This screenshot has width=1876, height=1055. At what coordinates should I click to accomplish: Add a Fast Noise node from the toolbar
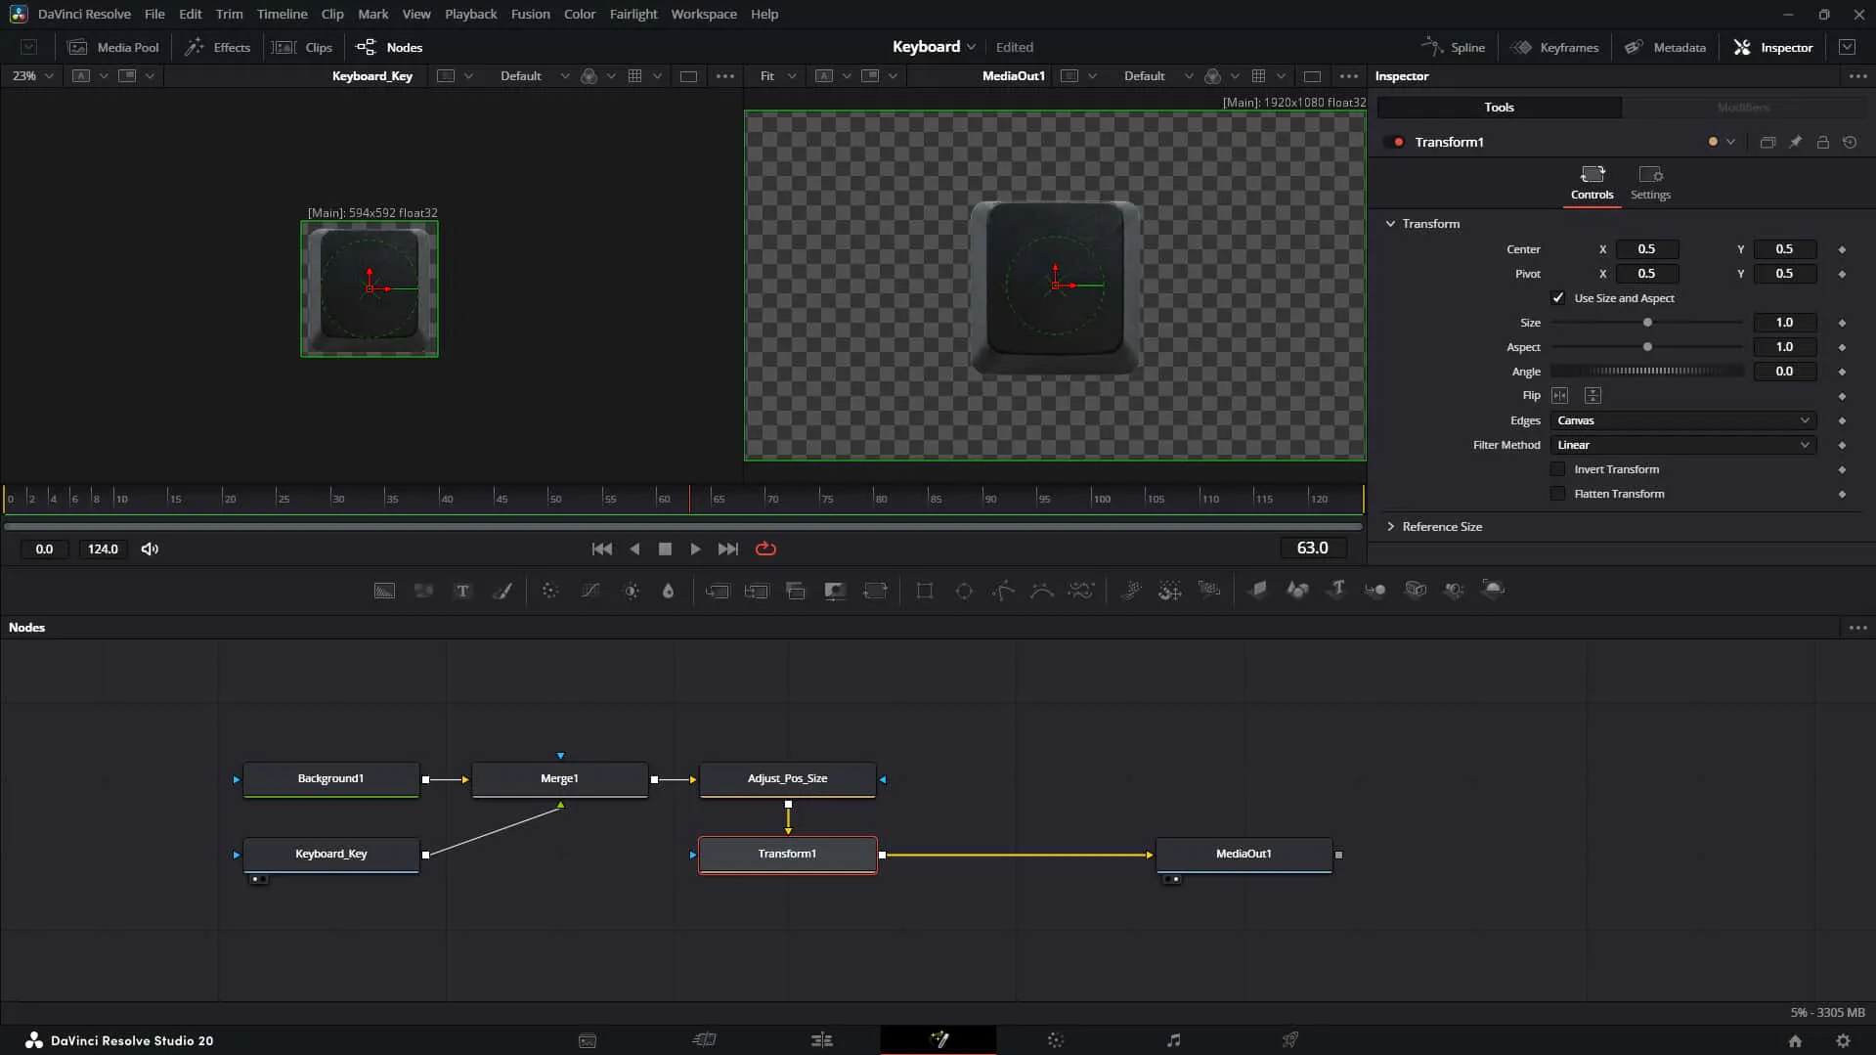click(423, 591)
